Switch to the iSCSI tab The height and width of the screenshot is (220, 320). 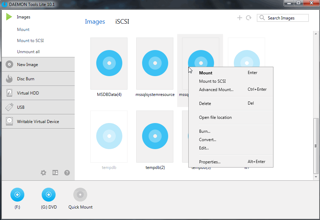(x=122, y=22)
